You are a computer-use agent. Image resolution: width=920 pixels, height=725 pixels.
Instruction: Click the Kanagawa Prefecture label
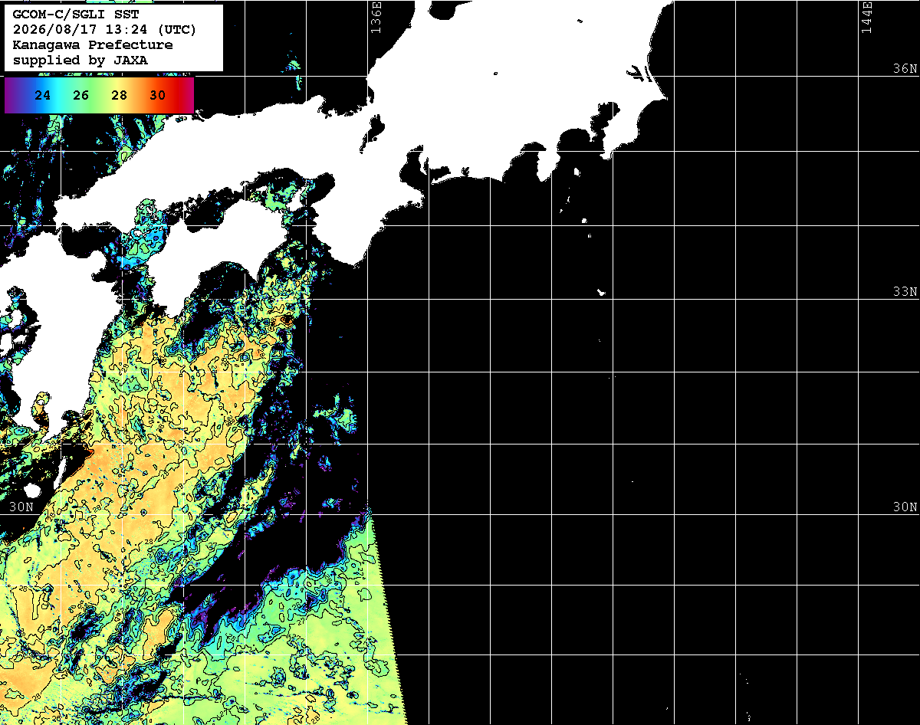point(93,45)
